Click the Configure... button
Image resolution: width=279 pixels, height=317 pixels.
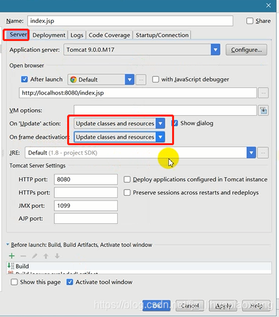(246, 49)
